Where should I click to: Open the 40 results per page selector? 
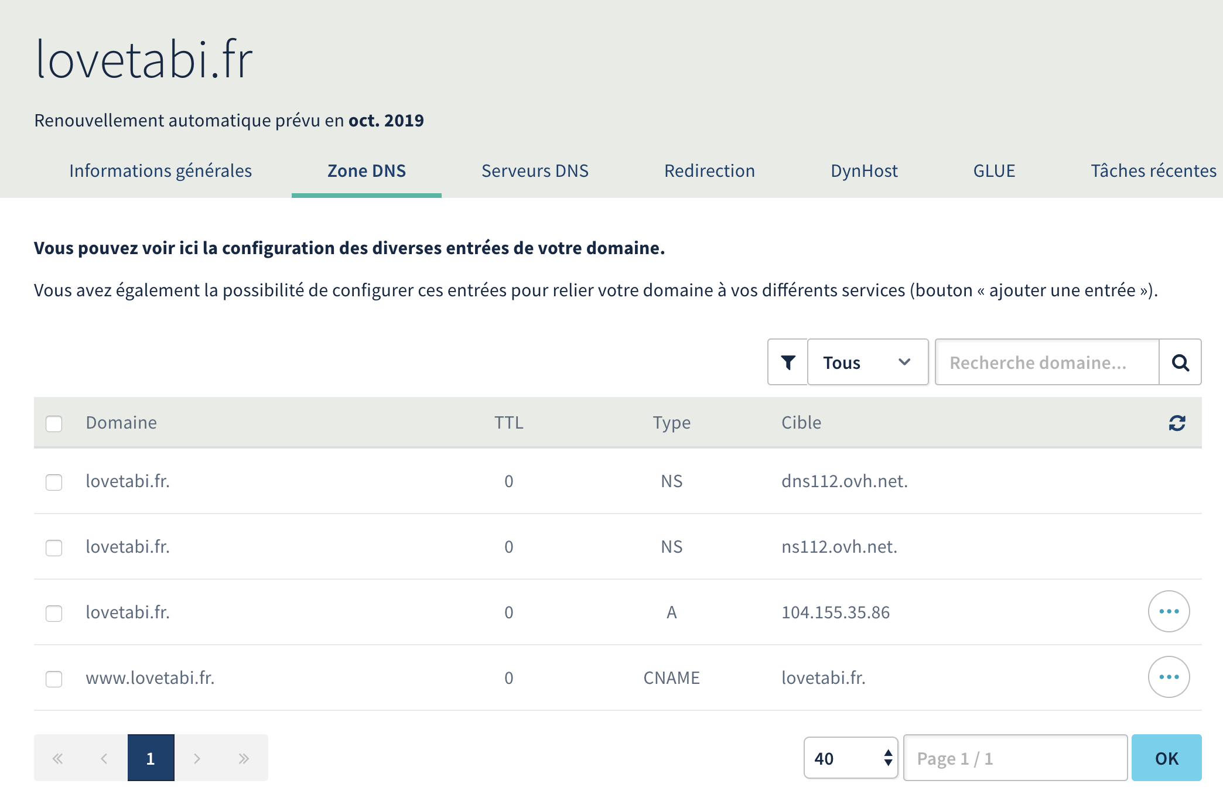850,758
